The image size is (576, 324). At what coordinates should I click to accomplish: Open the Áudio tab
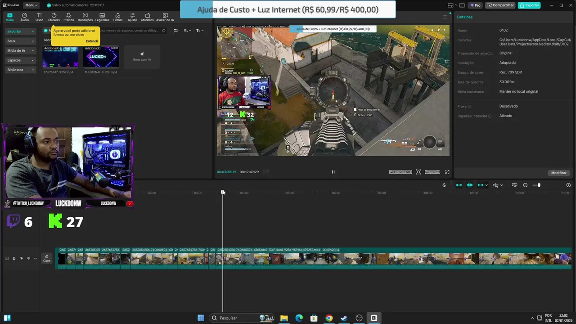[x=24, y=17]
